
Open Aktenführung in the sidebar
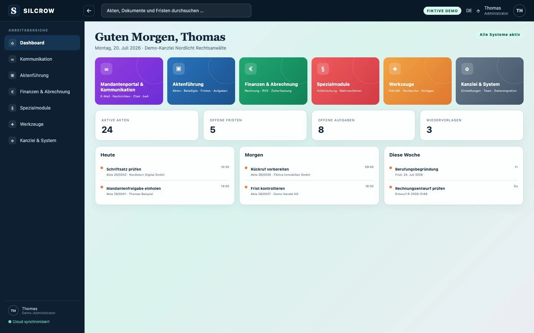(x=42, y=75)
